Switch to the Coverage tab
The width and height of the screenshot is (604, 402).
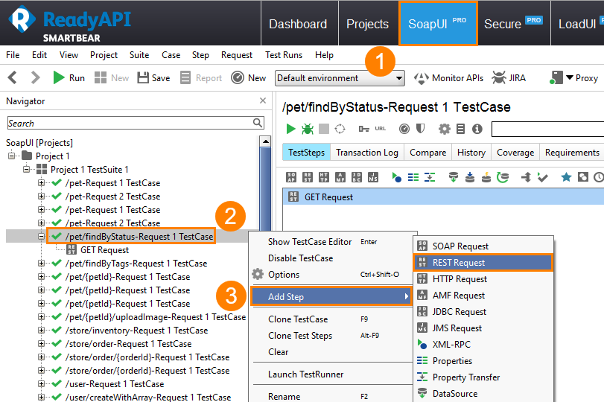click(x=515, y=153)
